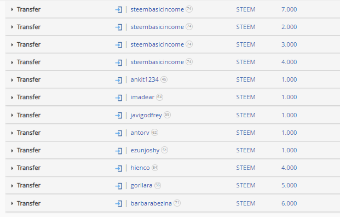Viewport: 340px width, 217px height.
Task: Click reputation badge 71 next to barbarabezina
Action: (x=177, y=203)
